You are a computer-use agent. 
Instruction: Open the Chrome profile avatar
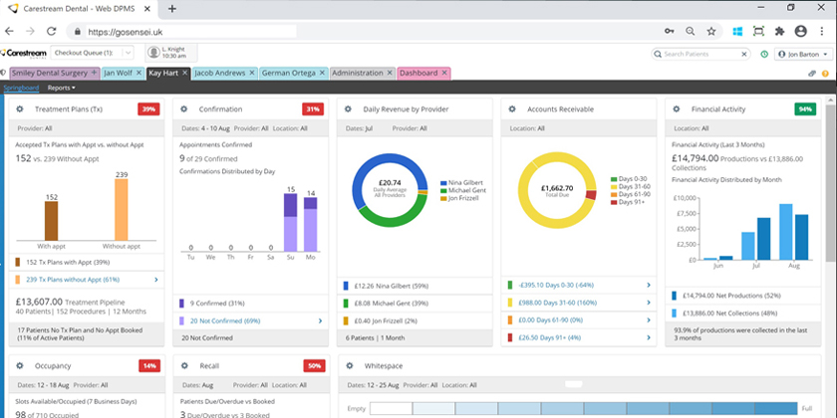pyautogui.click(x=801, y=32)
